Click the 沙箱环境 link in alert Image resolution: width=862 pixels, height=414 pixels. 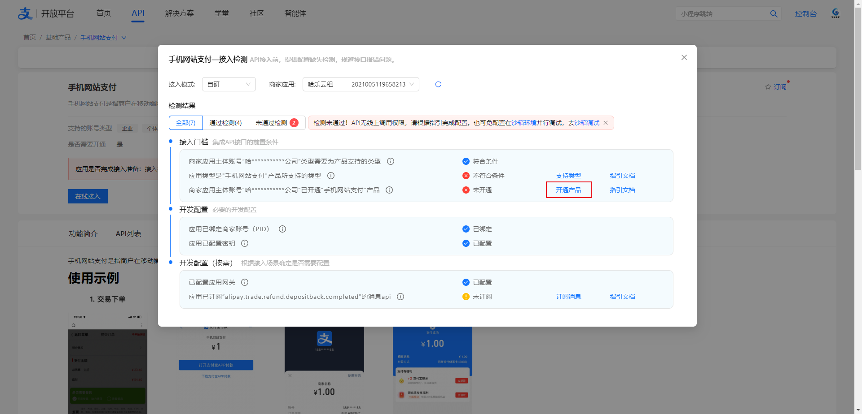coord(524,123)
